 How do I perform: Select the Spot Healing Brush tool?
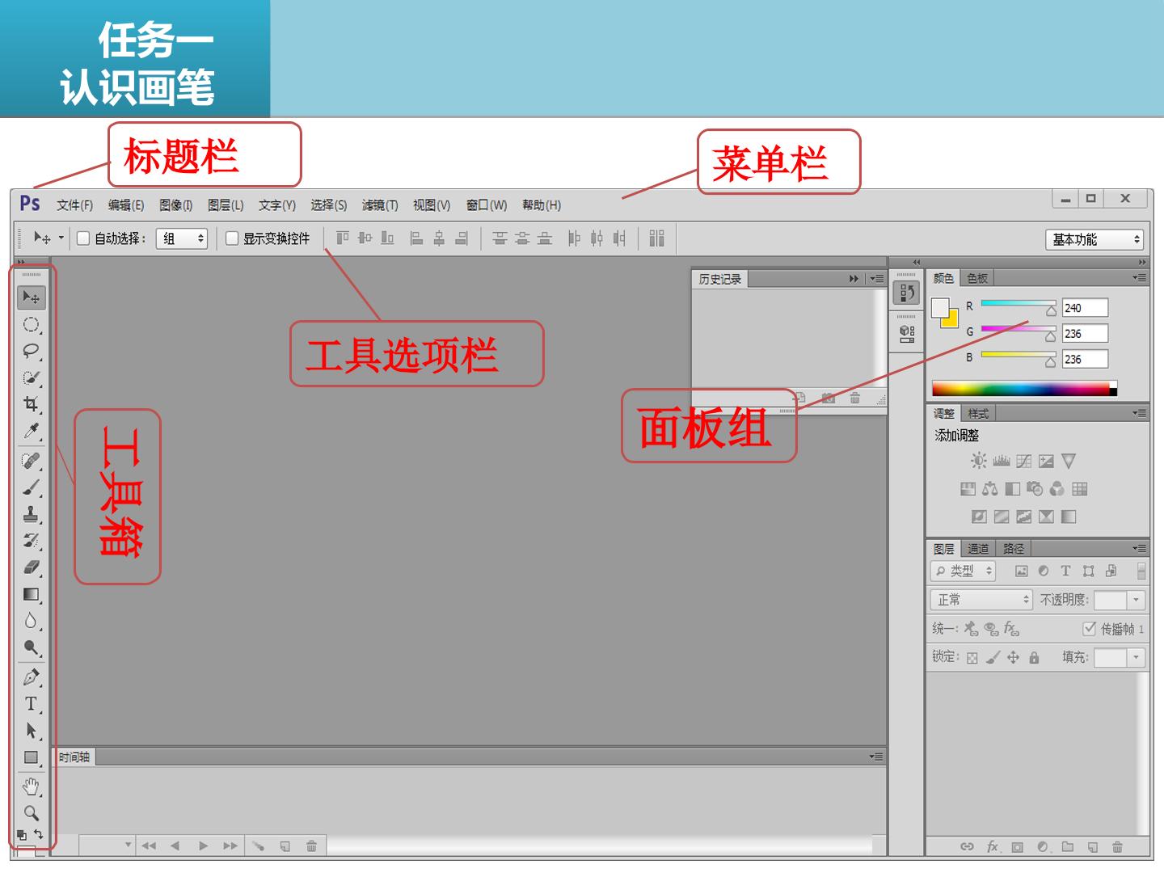click(x=31, y=461)
